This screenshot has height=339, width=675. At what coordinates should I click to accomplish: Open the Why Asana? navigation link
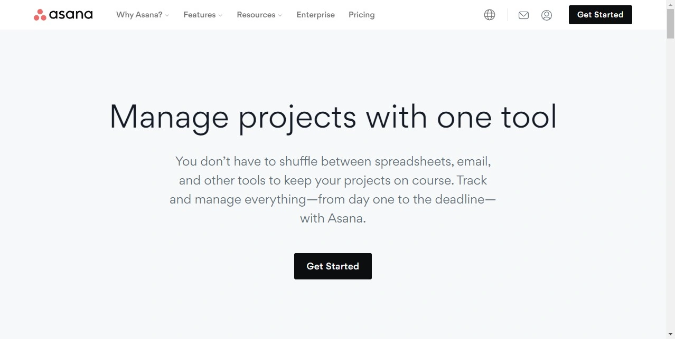pos(138,15)
